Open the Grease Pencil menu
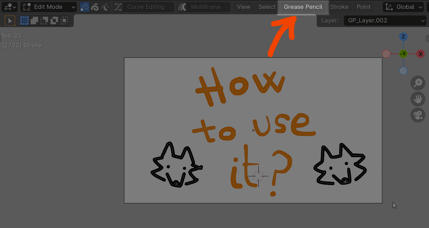Viewport: 429px width, 228px height. pyautogui.click(x=303, y=7)
